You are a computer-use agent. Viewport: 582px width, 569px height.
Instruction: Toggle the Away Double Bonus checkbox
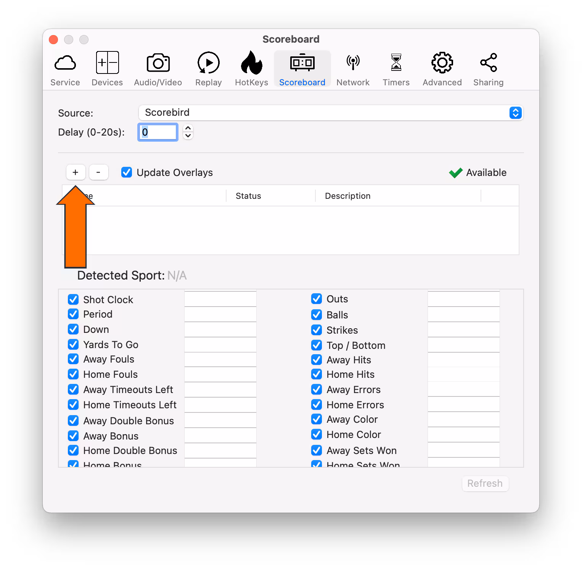(73, 420)
